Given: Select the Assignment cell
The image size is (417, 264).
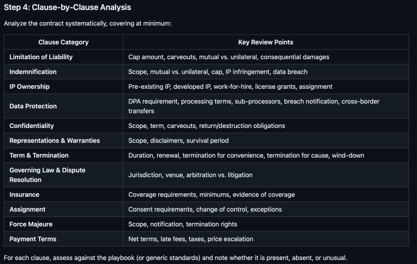Looking at the screenshot, I should (x=28, y=209).
